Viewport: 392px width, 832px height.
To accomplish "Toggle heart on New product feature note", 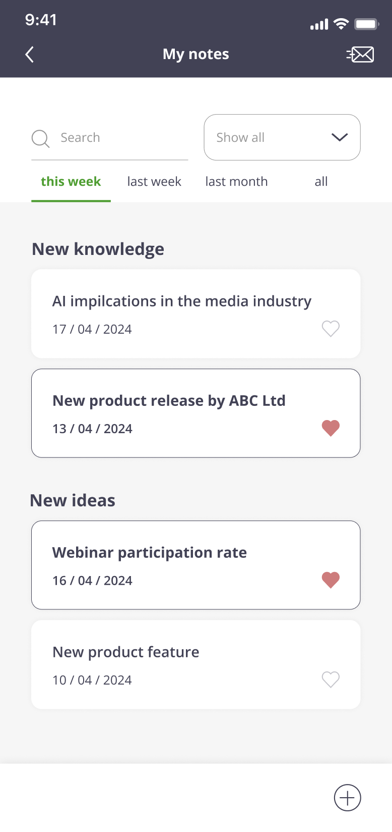I will 331,680.
